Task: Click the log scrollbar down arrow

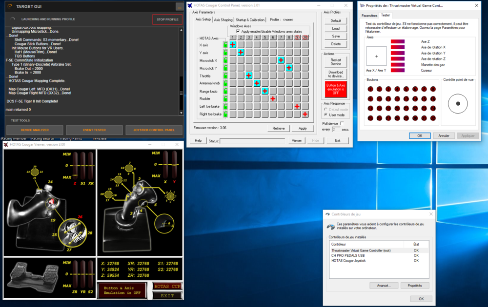Action: point(181,113)
